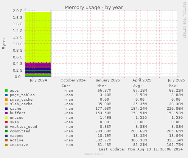Click the dark blue cache legend swatch
This screenshot has width=188, height=158.
6,109
